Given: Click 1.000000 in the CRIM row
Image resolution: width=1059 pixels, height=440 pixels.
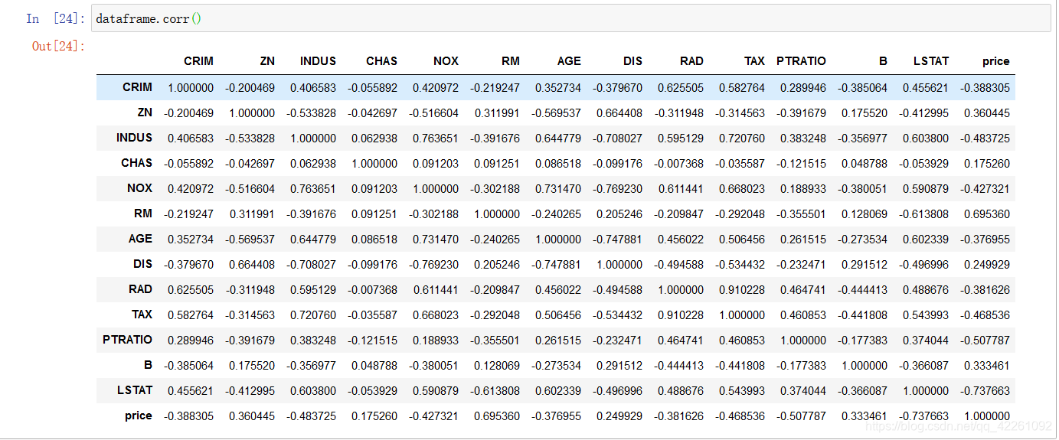Looking at the screenshot, I should point(191,88).
